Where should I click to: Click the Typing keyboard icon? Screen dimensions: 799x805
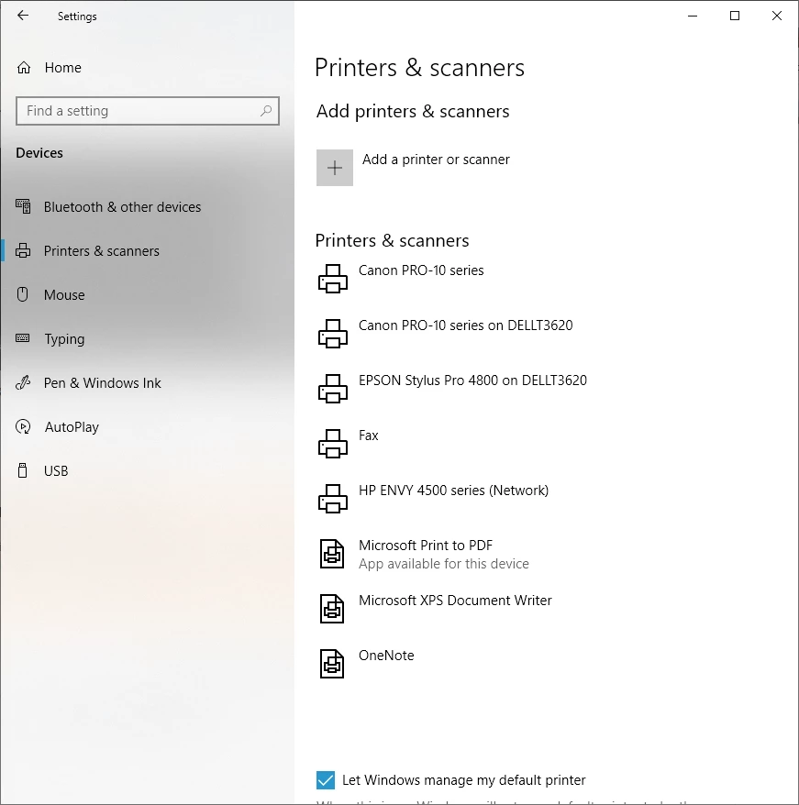23,337
